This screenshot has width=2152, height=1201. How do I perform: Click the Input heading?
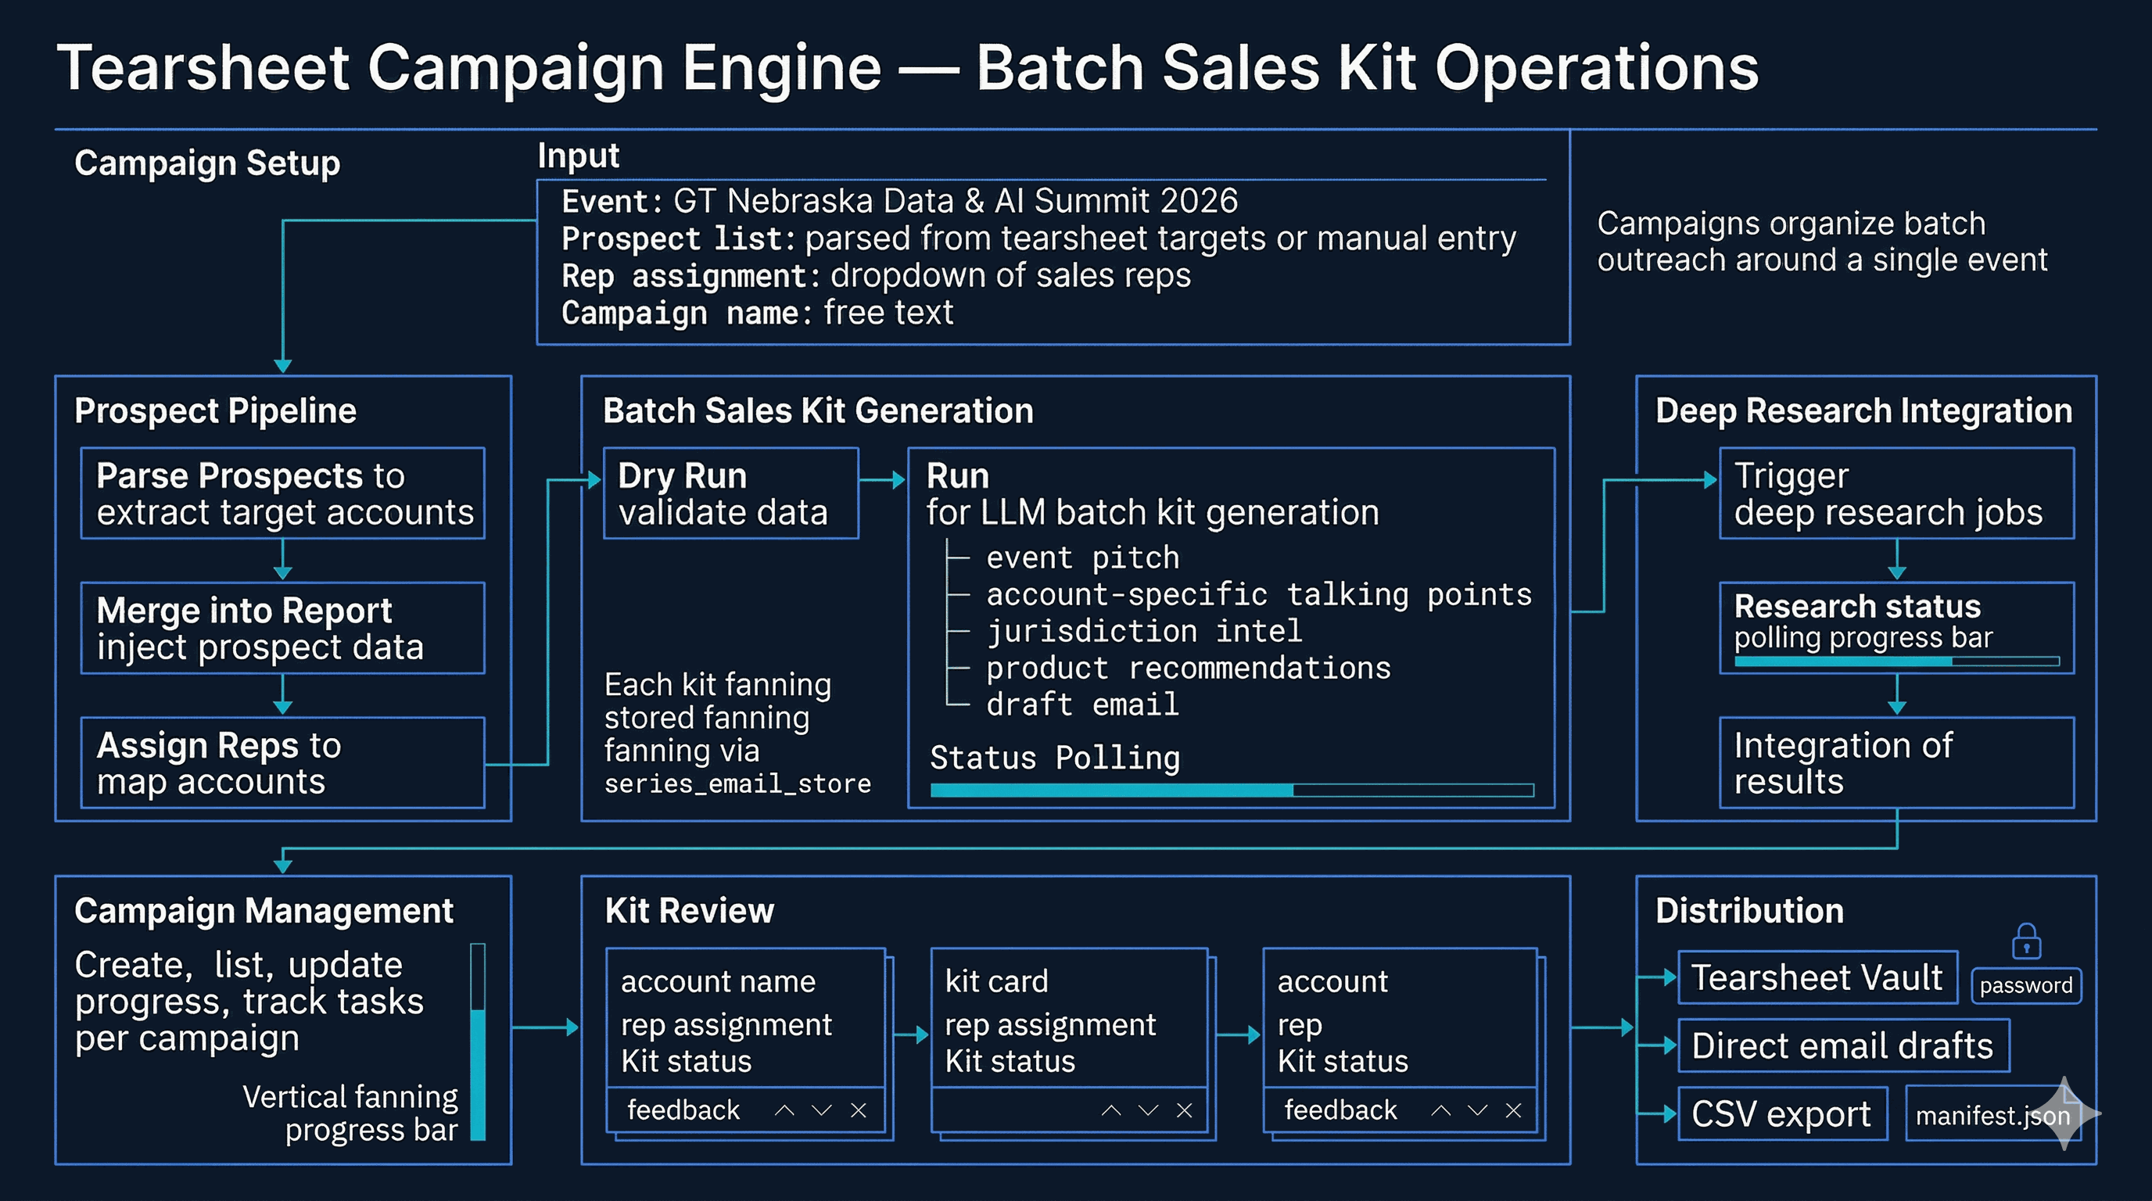click(x=578, y=156)
